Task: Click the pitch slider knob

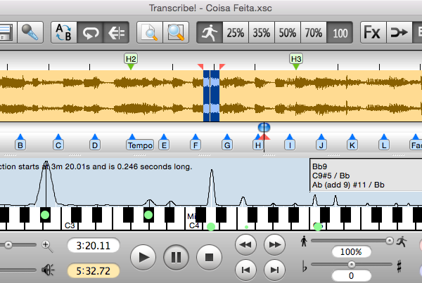Action: tap(352, 265)
